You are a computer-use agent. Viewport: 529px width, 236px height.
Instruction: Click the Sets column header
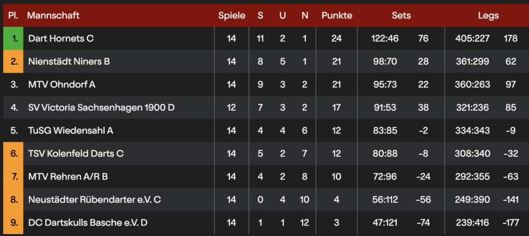(x=401, y=16)
